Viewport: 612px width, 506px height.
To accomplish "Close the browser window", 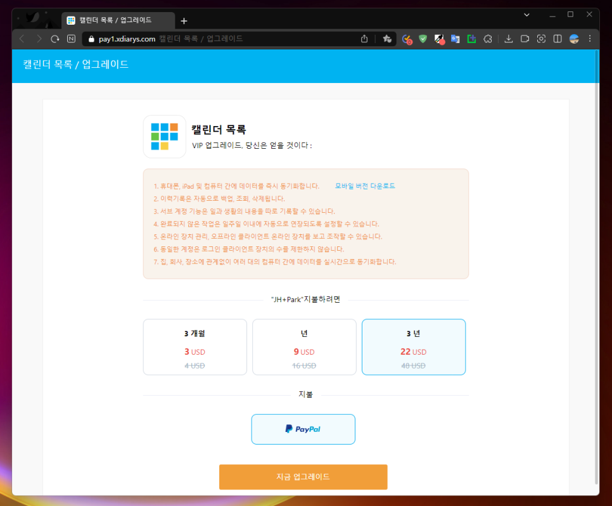I will coord(589,15).
